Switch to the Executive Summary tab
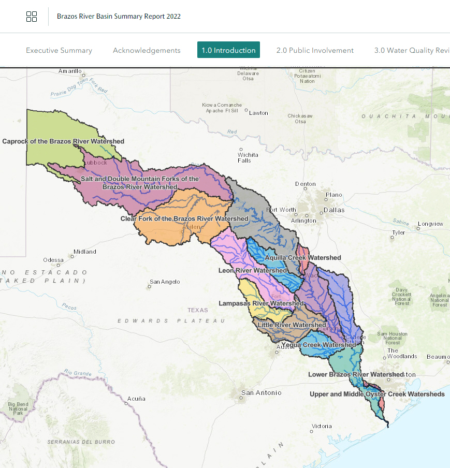This screenshot has height=468, width=450. point(59,50)
